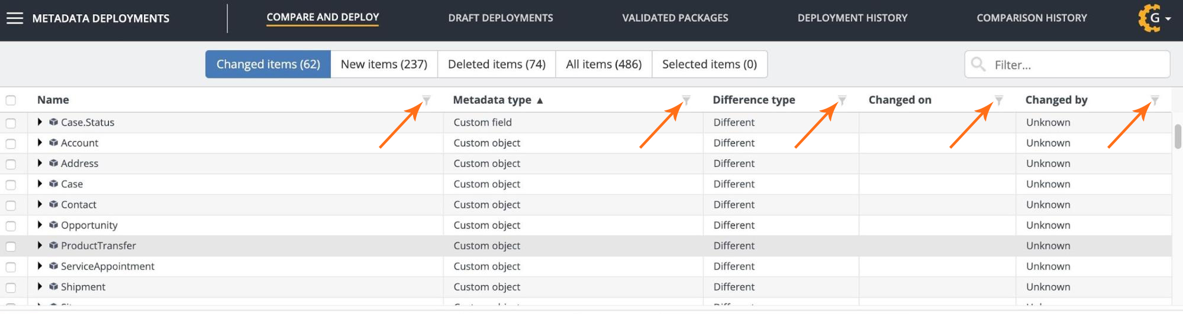
Task: Expand the Account tree row
Action: (40, 143)
